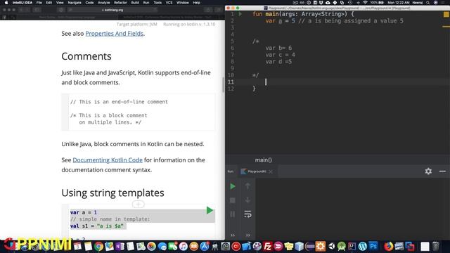Expand more left Run toolbar actions
The width and height of the screenshot is (450, 253).
[x=233, y=235]
